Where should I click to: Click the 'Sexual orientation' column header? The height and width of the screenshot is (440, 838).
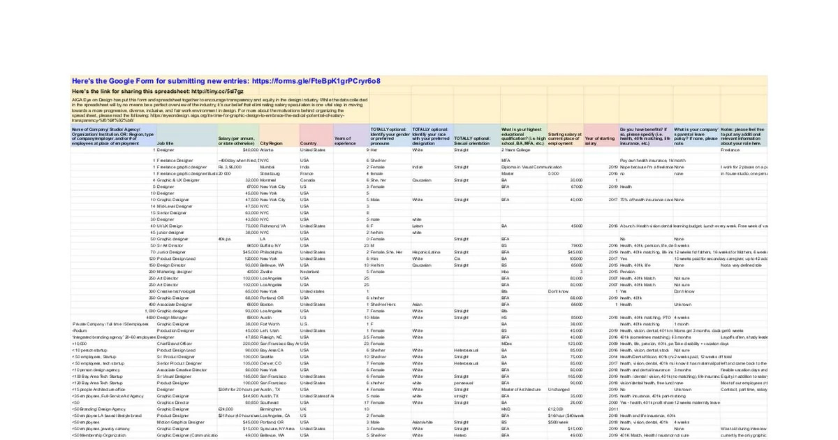click(477, 136)
